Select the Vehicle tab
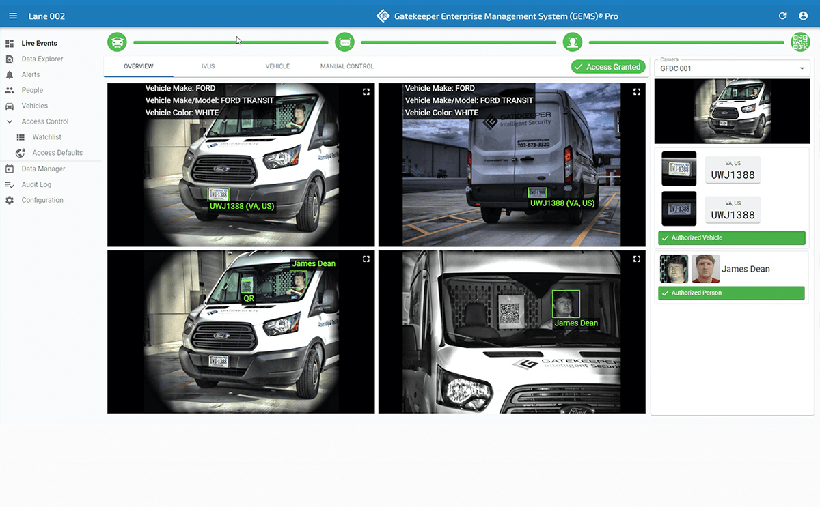Image resolution: width=820 pixels, height=507 pixels. click(x=277, y=66)
